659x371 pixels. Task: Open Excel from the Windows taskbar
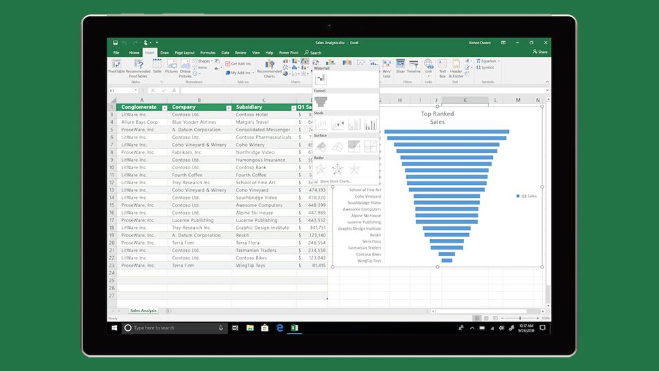[x=295, y=328]
